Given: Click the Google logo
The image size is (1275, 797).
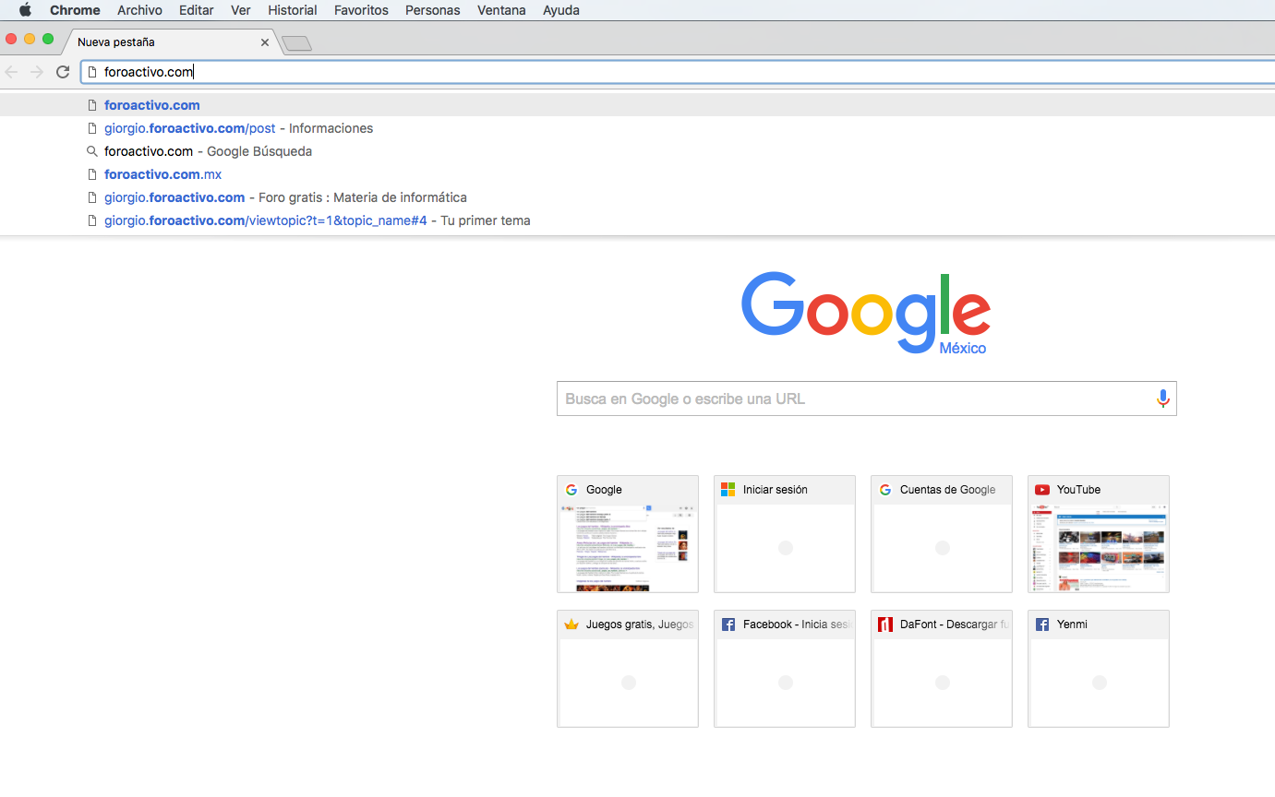Looking at the screenshot, I should tap(866, 312).
